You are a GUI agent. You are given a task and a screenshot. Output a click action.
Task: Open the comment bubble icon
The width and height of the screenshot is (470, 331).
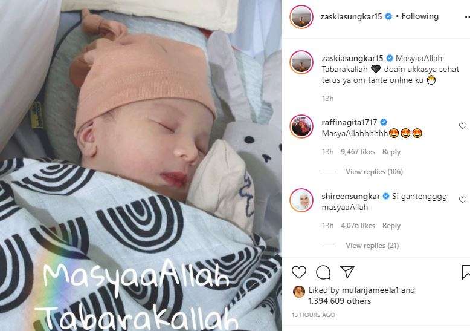tap(323, 272)
